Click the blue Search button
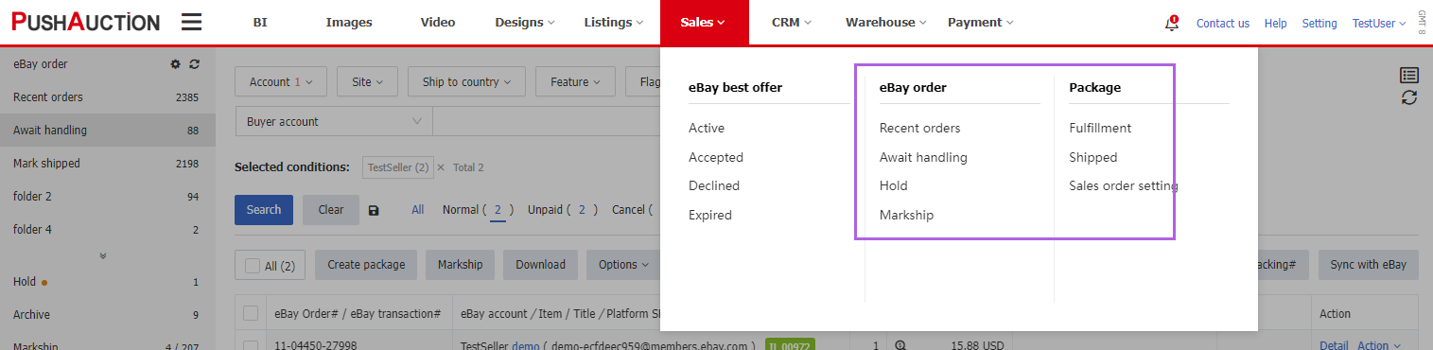Image resolution: width=1433 pixels, height=350 pixels. [264, 210]
